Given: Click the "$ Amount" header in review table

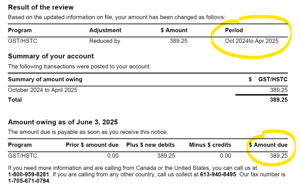Looking at the screenshot, I should 174,30.
